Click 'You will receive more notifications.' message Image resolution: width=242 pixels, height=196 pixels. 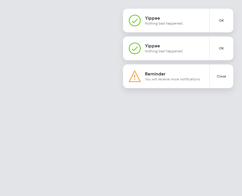coord(173,79)
